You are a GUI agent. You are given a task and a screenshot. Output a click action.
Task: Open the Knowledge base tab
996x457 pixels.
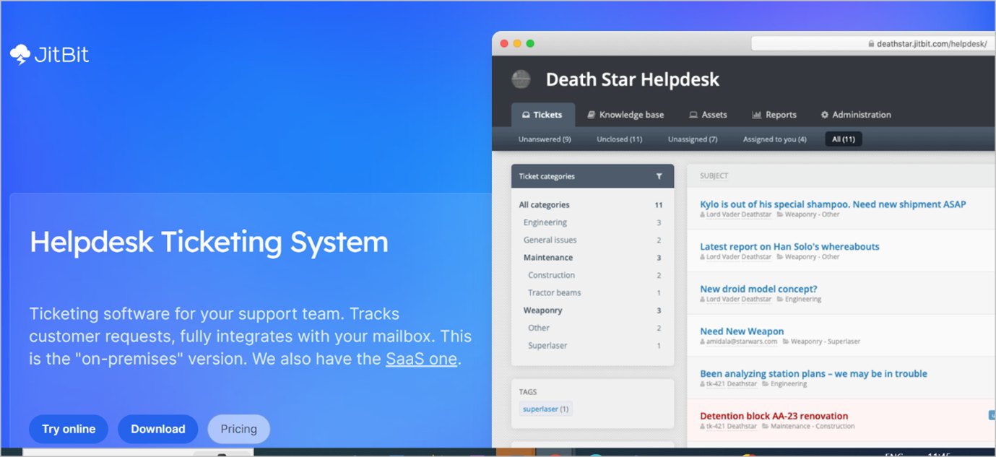[625, 115]
